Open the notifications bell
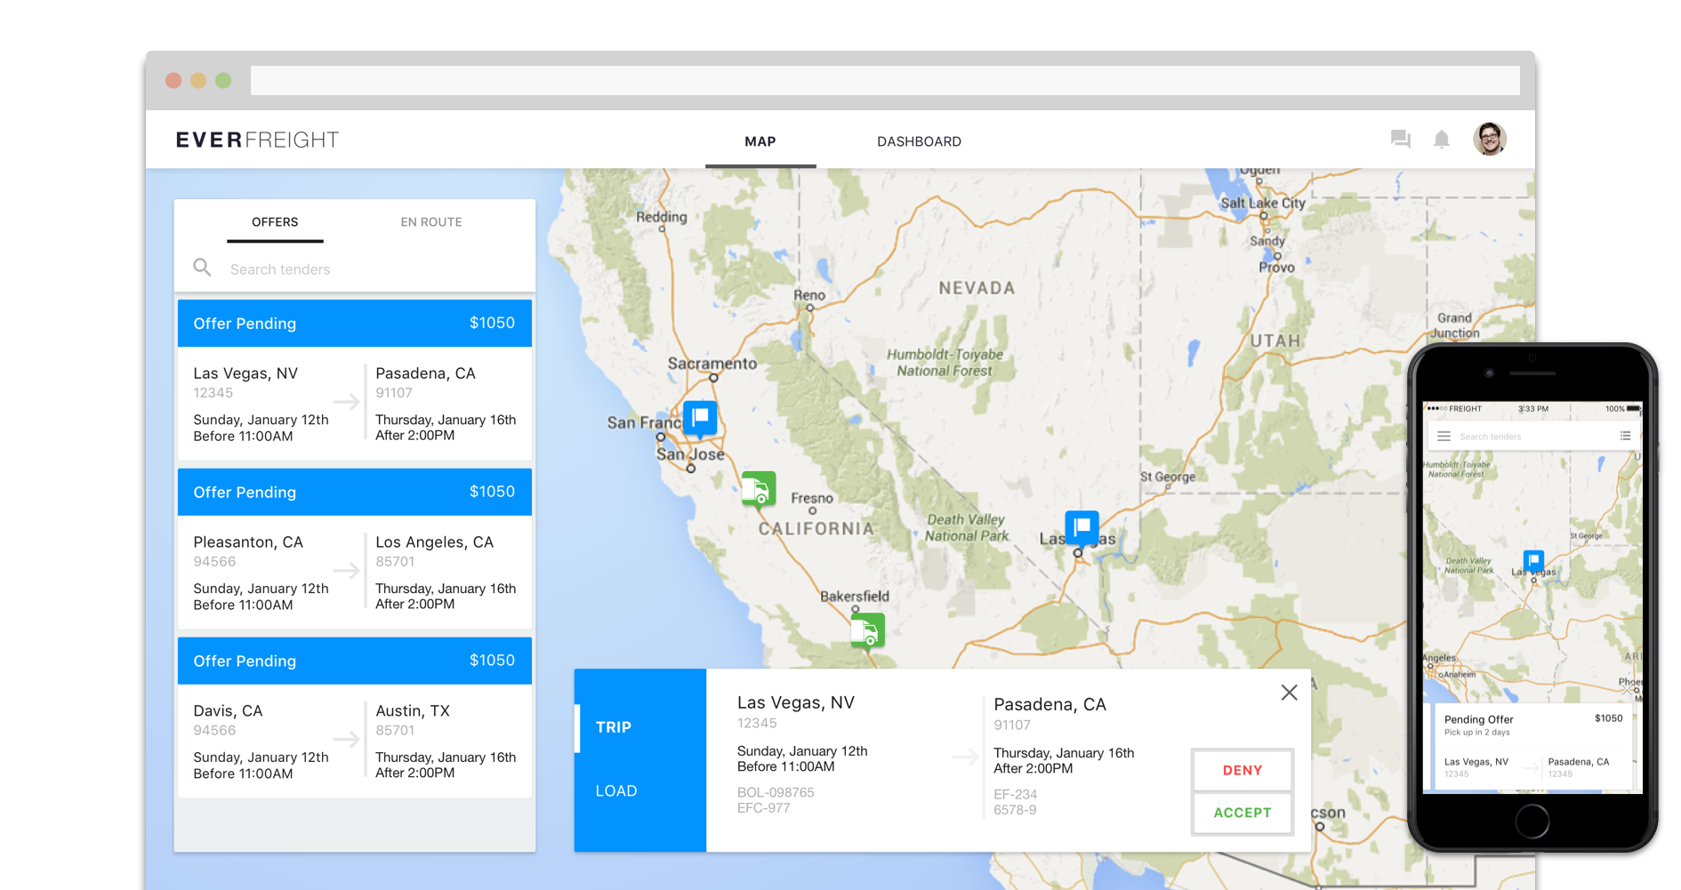Viewport: 1681px width, 890px height. 1442,140
